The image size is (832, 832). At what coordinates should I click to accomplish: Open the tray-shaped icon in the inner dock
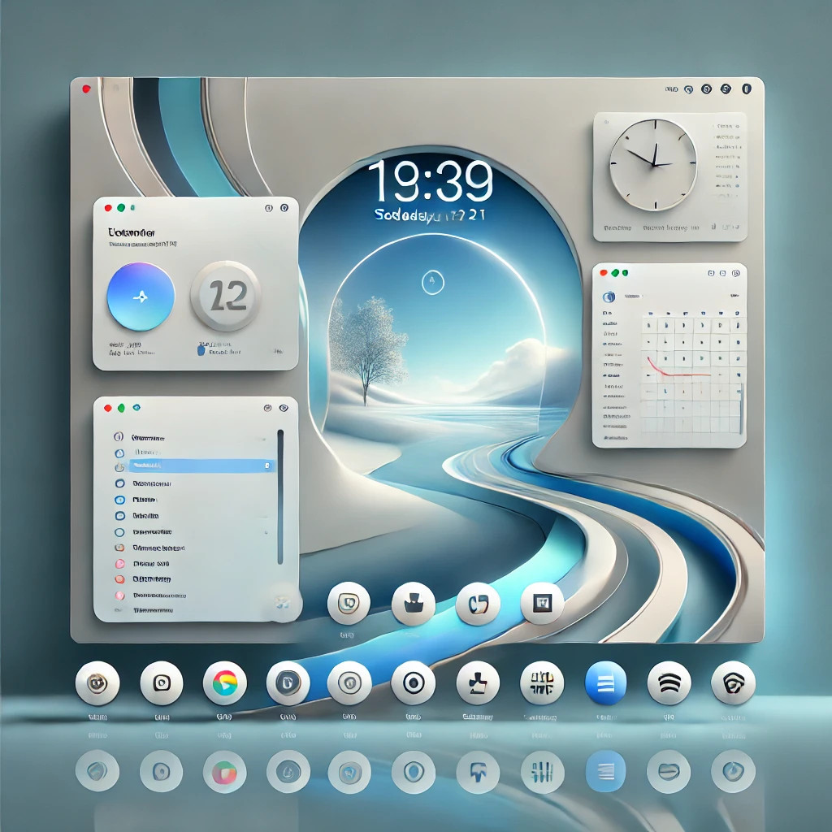(414, 603)
